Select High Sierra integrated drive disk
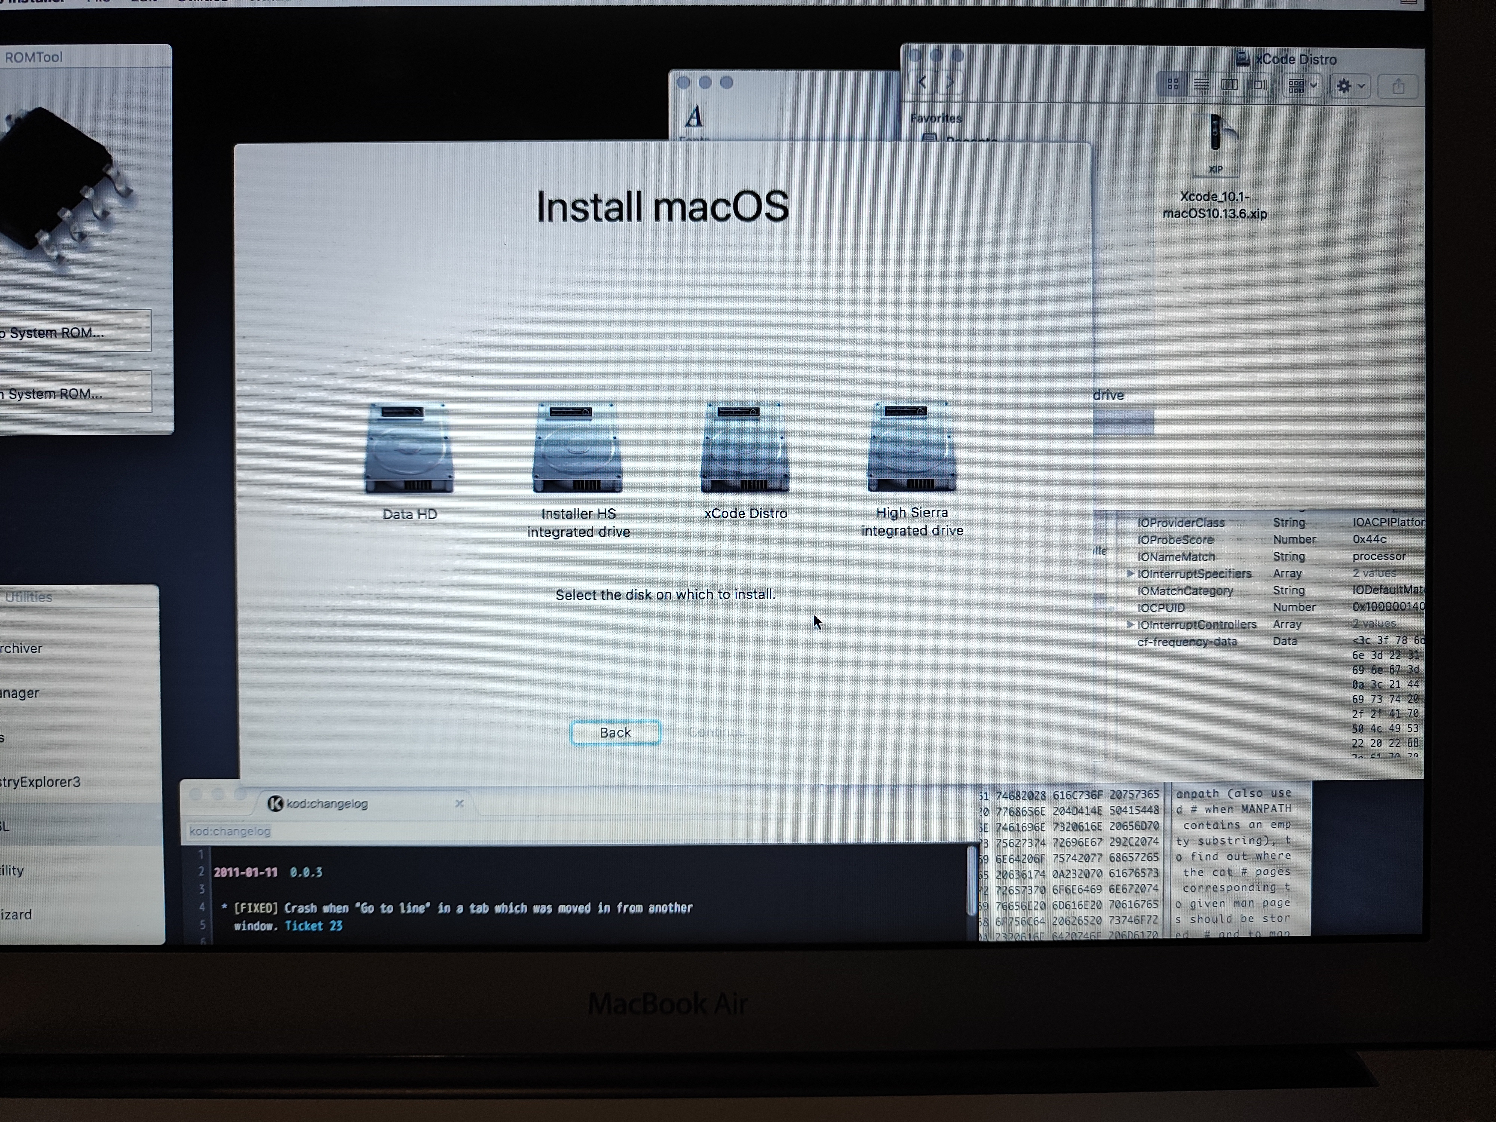The image size is (1496, 1122). tap(912, 446)
